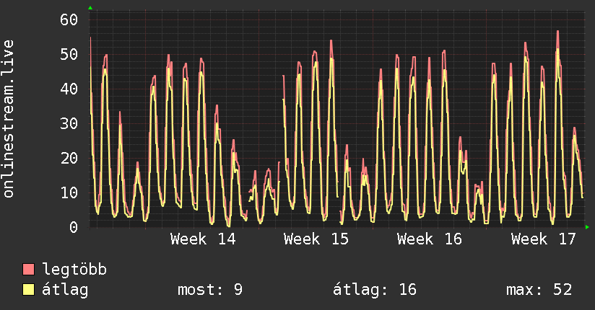Click the green arrow atop the y-axis
The image size is (595, 310).
tap(90, 8)
